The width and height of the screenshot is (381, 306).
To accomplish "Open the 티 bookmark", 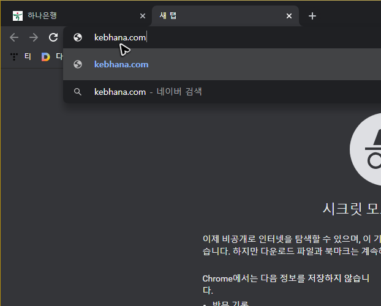I will (x=21, y=56).
